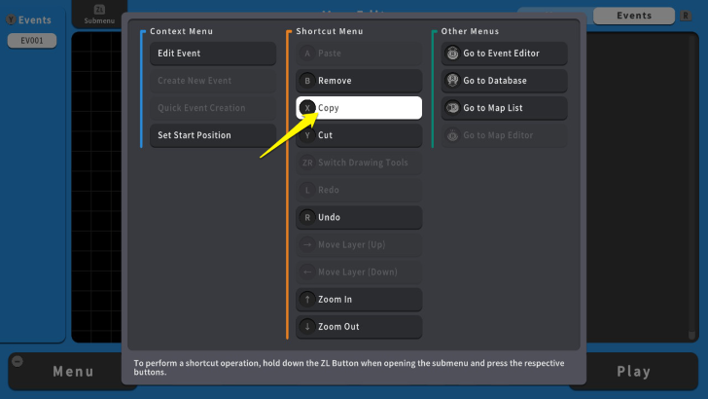The image size is (708, 399).
Task: Click the B button icon beside Remove
Action: [x=307, y=81]
